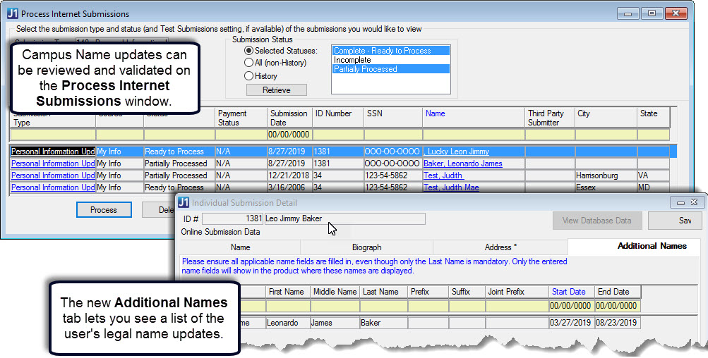Click the J1 icon in Individual Submission Detail window
708x358 pixels.
[x=183, y=203]
